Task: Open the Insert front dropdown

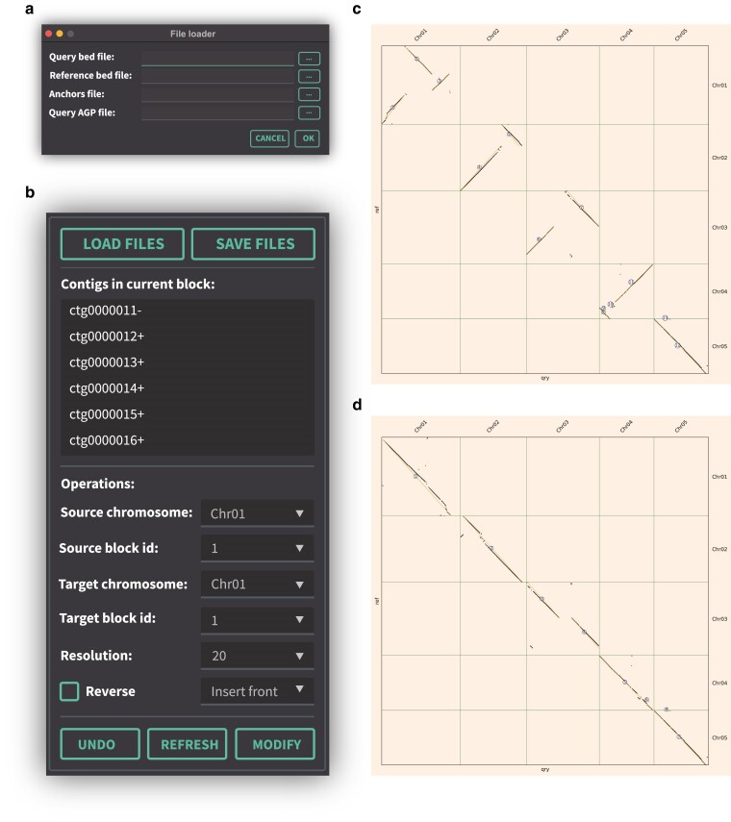Action: coord(258,691)
